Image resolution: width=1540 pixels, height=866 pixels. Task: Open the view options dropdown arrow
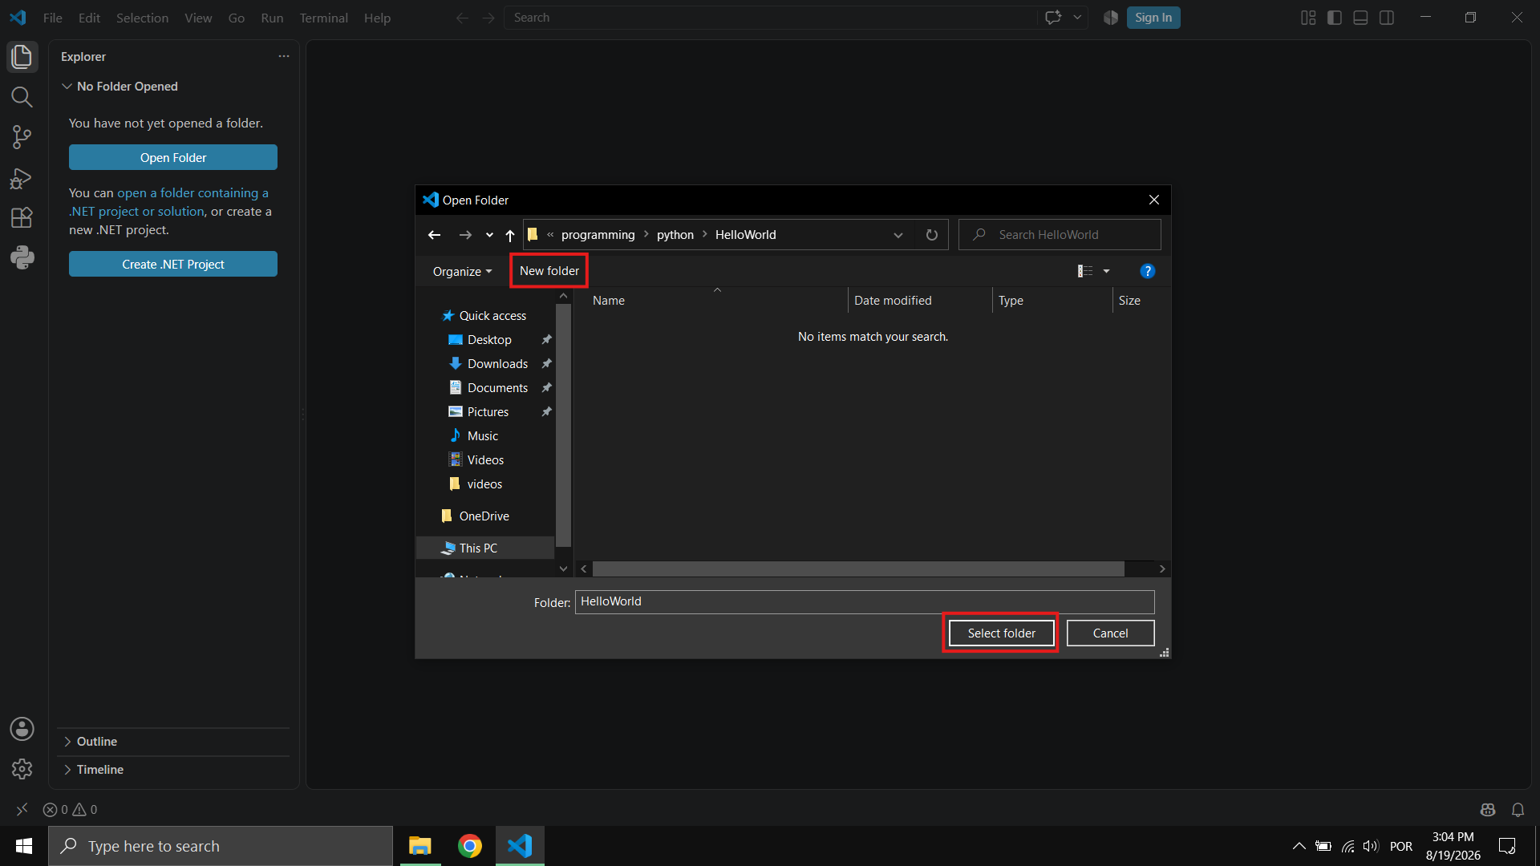pos(1106,271)
